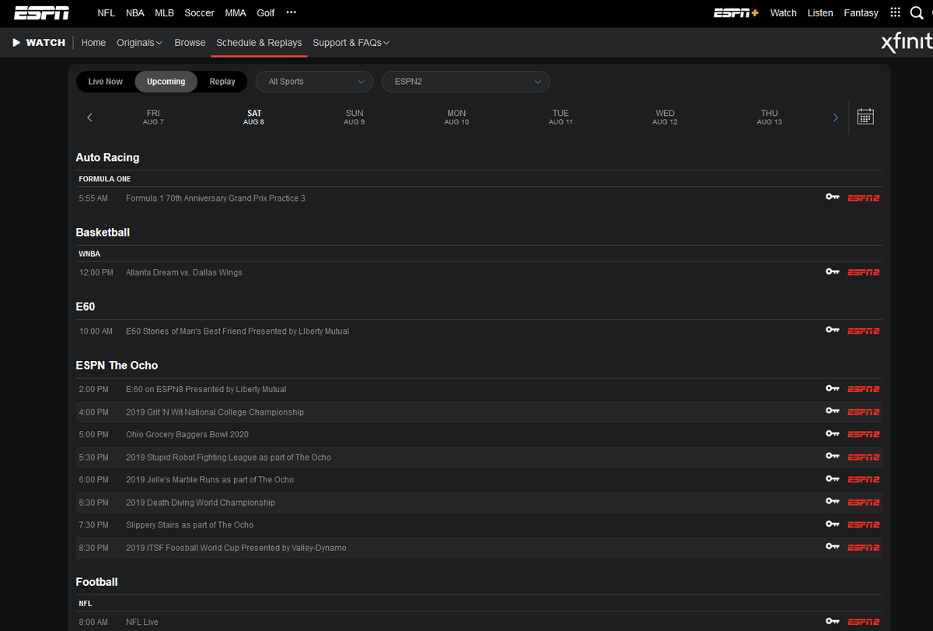Click ESPN2 logo for Slippery Stairs row
This screenshot has height=631, width=933.
863,524
